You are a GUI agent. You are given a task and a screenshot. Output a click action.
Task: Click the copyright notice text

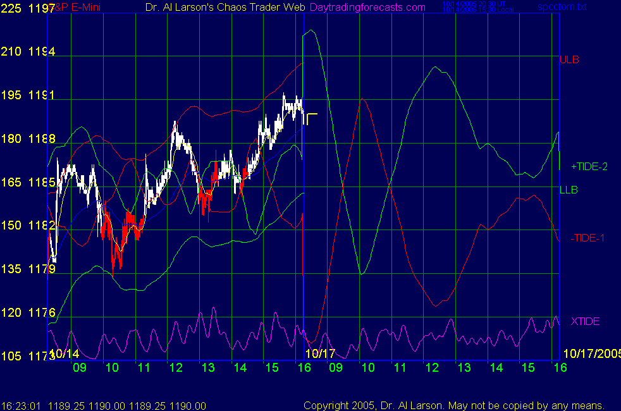[x=454, y=406]
